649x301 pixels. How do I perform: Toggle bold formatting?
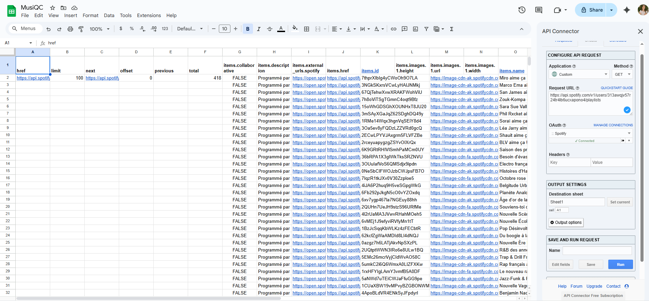coord(248,29)
